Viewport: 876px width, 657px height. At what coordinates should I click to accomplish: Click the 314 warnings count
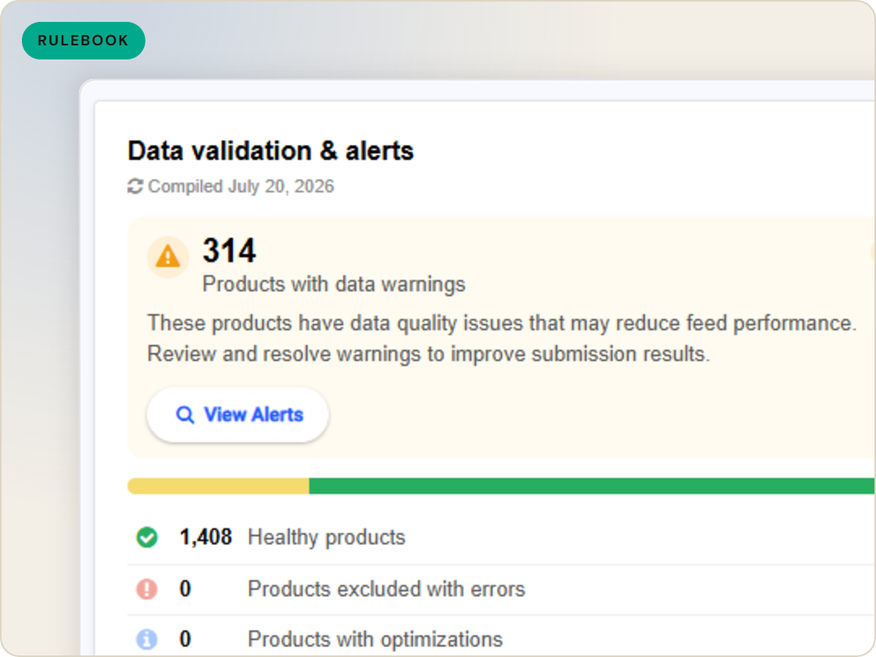230,250
